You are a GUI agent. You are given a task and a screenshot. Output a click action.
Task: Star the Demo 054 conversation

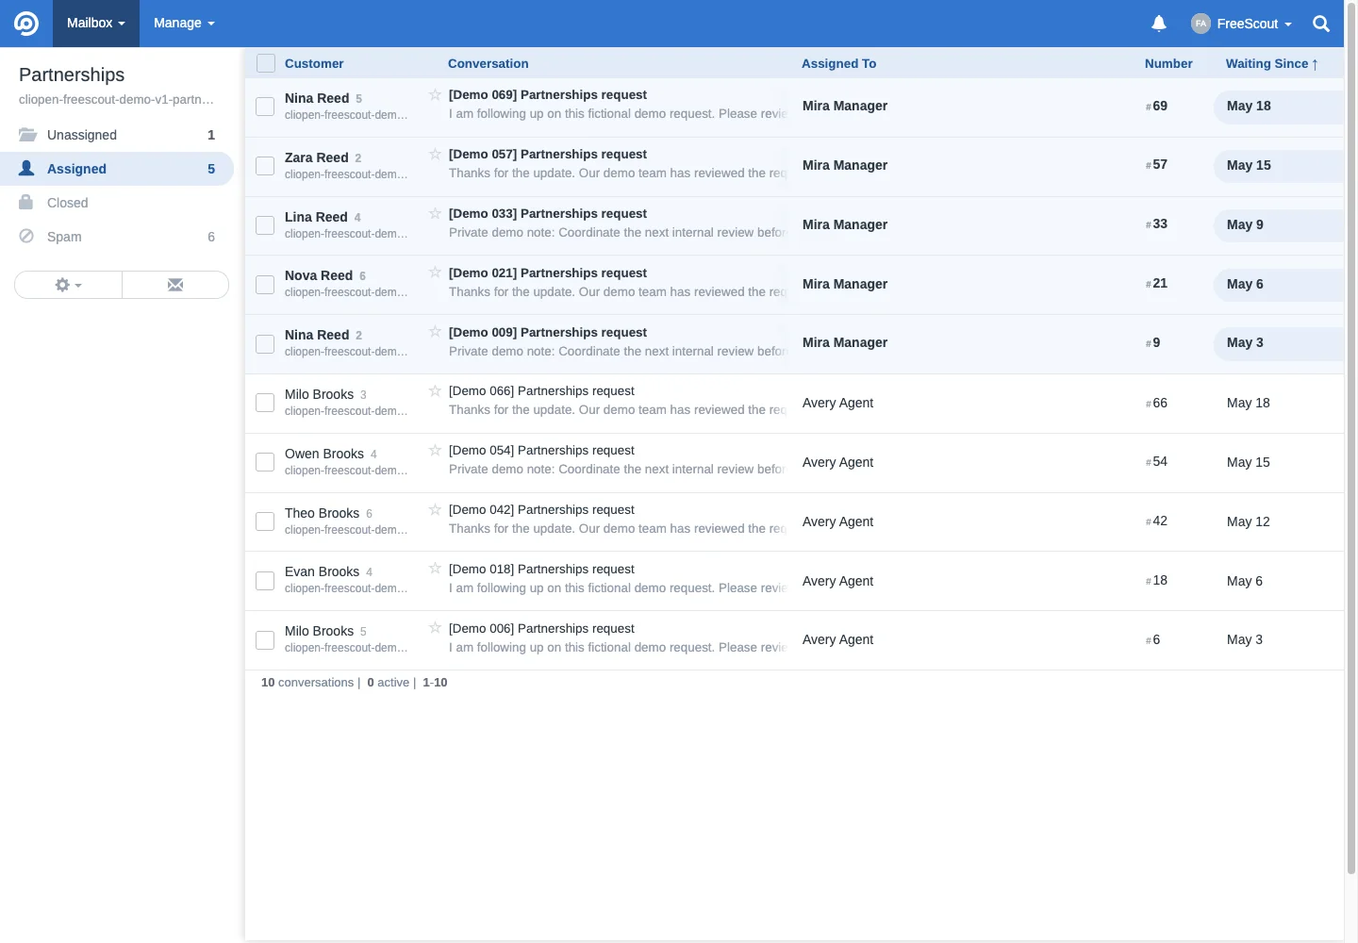tap(435, 450)
